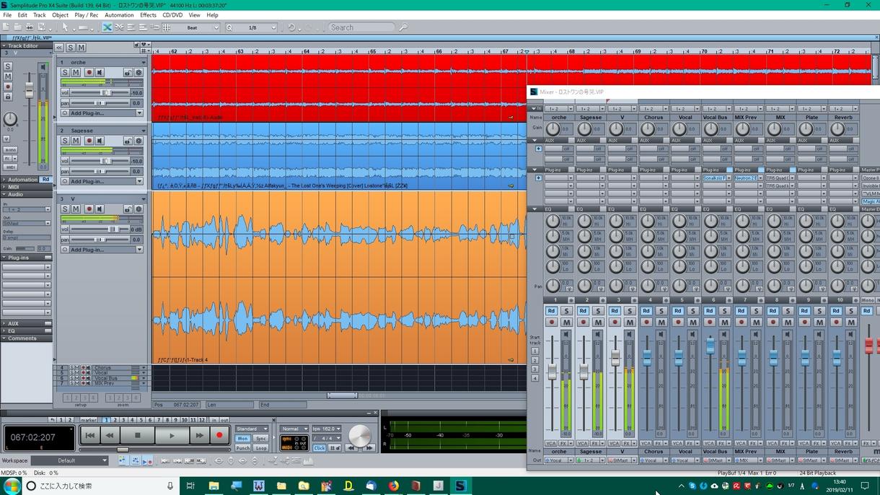Click the crossfade mode icon in the toolbar

pos(107,27)
